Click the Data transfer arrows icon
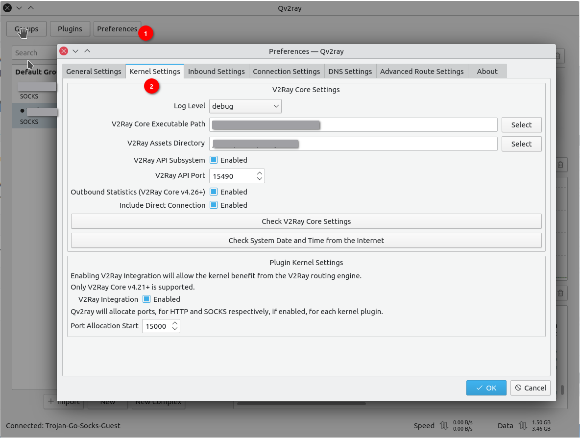Viewport: 580px width, 439px height. pos(523,425)
